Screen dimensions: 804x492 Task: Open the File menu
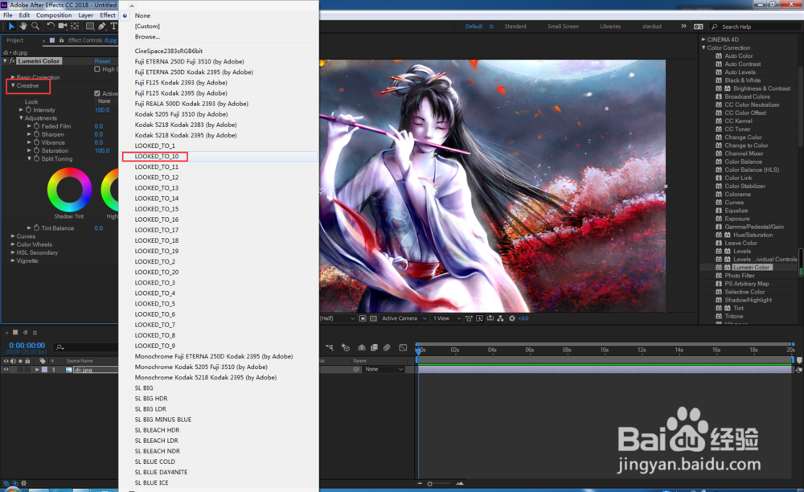(x=8, y=15)
